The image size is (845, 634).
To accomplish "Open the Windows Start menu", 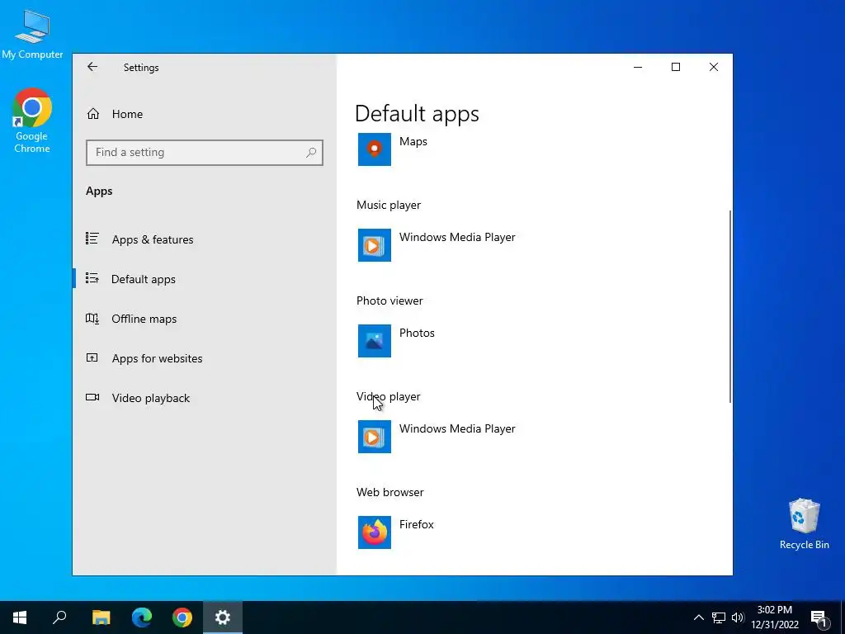I will click(x=20, y=617).
